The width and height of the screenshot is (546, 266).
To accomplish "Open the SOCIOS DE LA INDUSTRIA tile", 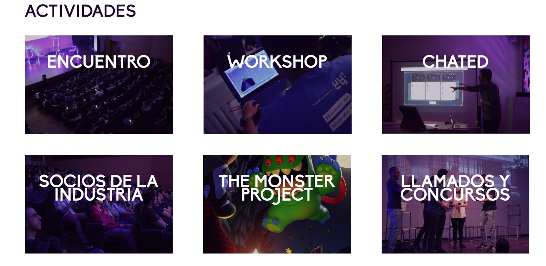I will point(99,204).
